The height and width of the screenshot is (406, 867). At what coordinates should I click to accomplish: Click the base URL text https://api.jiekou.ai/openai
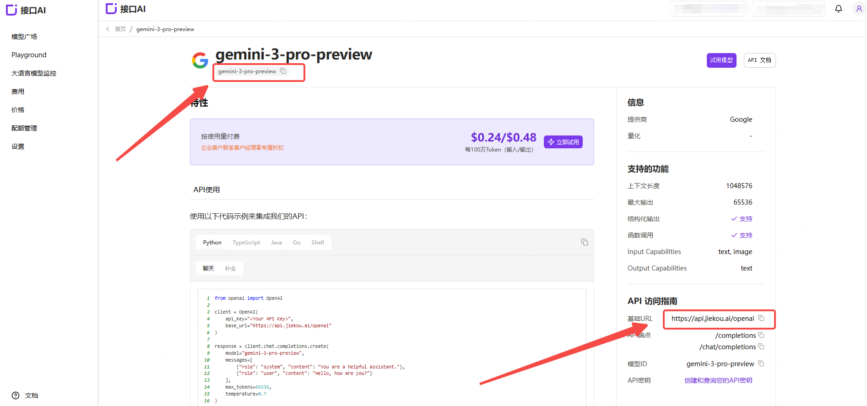point(713,318)
